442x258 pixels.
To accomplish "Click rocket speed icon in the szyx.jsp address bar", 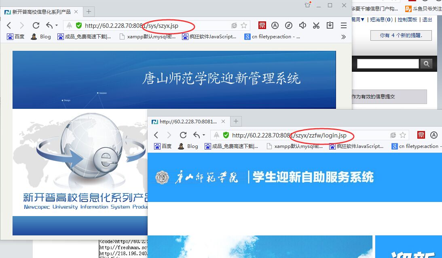I will coord(69,25).
